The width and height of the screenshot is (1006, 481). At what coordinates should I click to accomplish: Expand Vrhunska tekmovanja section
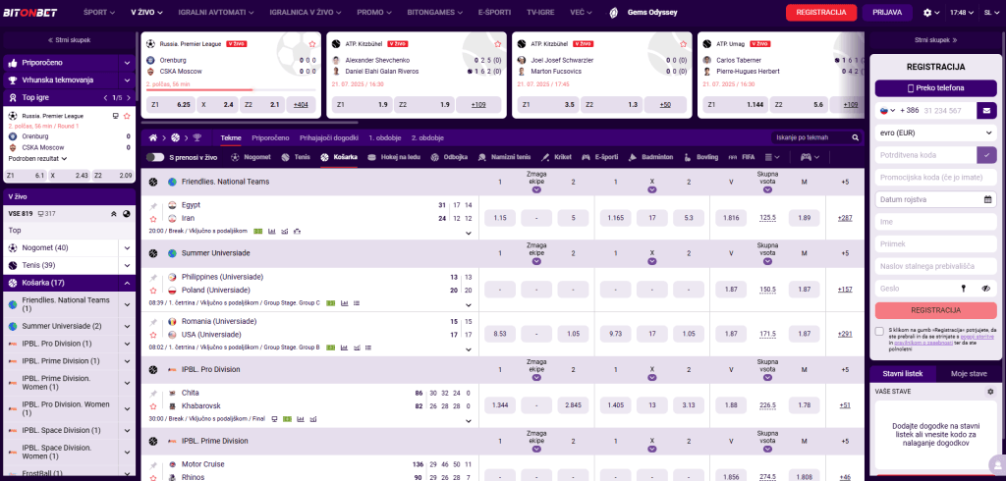pos(127,80)
